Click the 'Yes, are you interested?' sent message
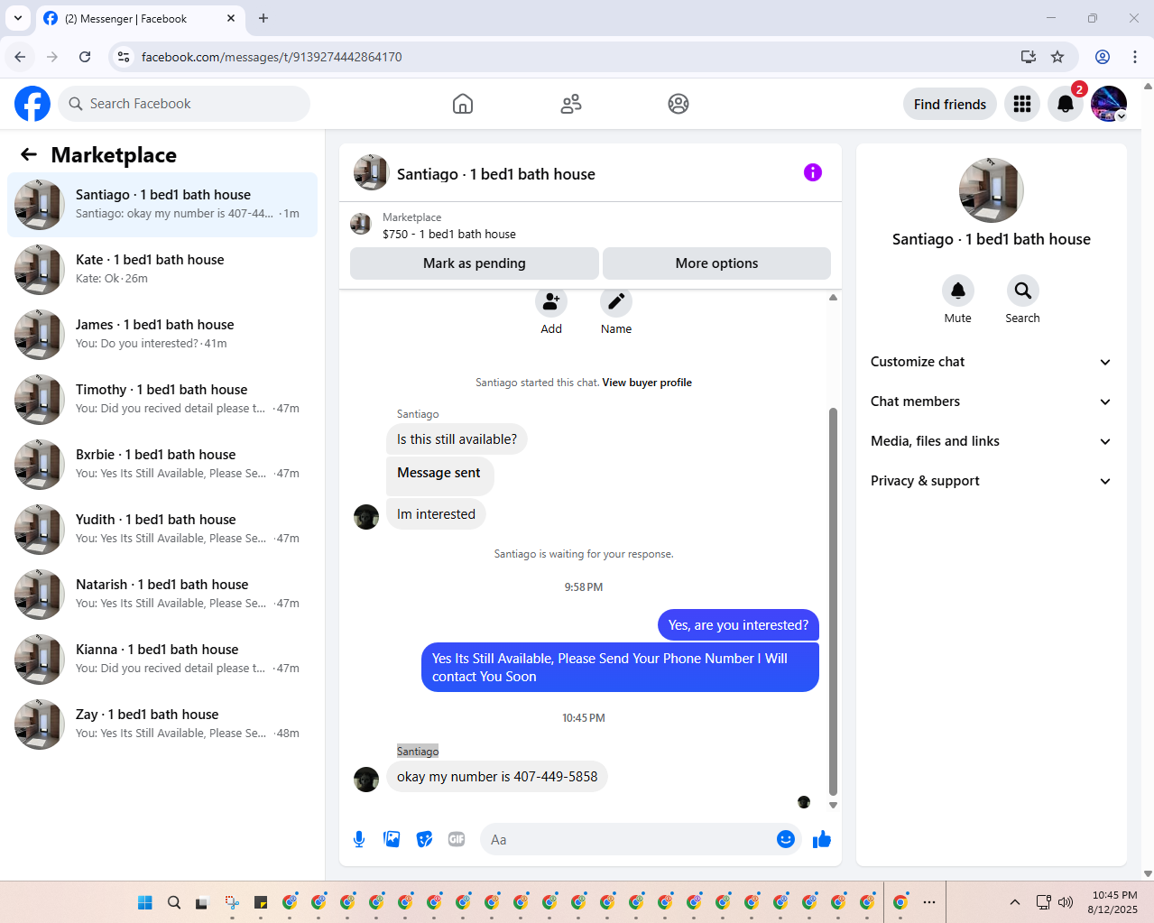1154x923 pixels. click(x=738, y=625)
